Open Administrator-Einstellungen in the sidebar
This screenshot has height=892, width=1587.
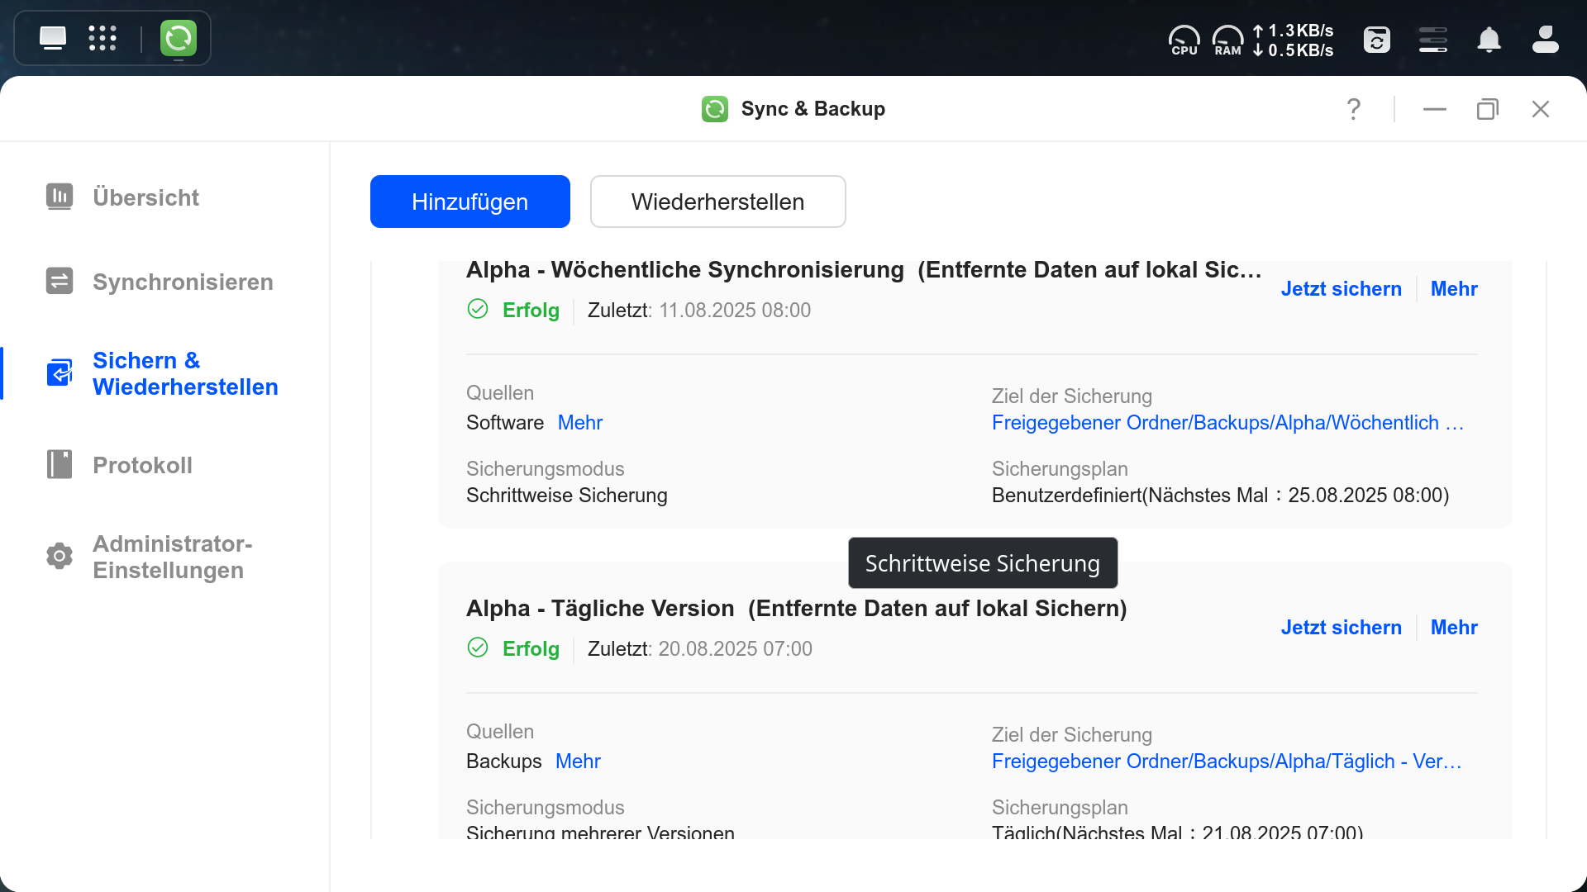[172, 557]
